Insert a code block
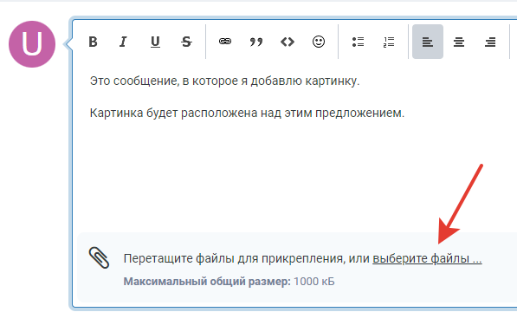Image resolution: width=517 pixels, height=325 pixels. [x=288, y=42]
